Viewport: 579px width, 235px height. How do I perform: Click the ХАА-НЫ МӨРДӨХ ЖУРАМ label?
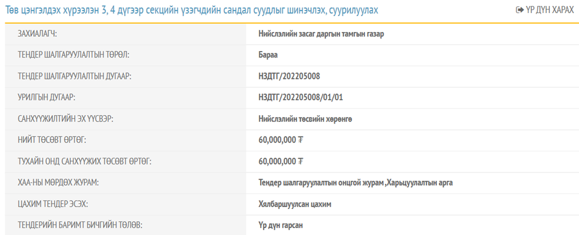[58, 183]
